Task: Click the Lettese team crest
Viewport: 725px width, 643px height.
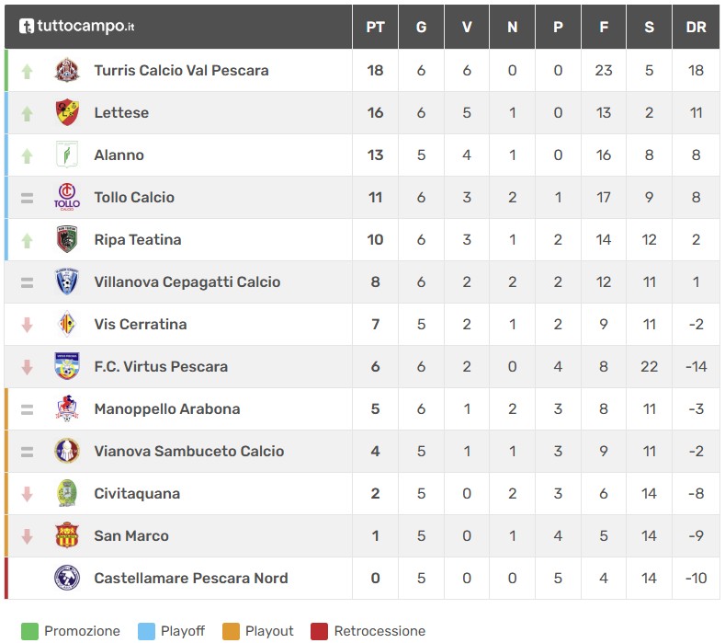Action: tap(67, 113)
